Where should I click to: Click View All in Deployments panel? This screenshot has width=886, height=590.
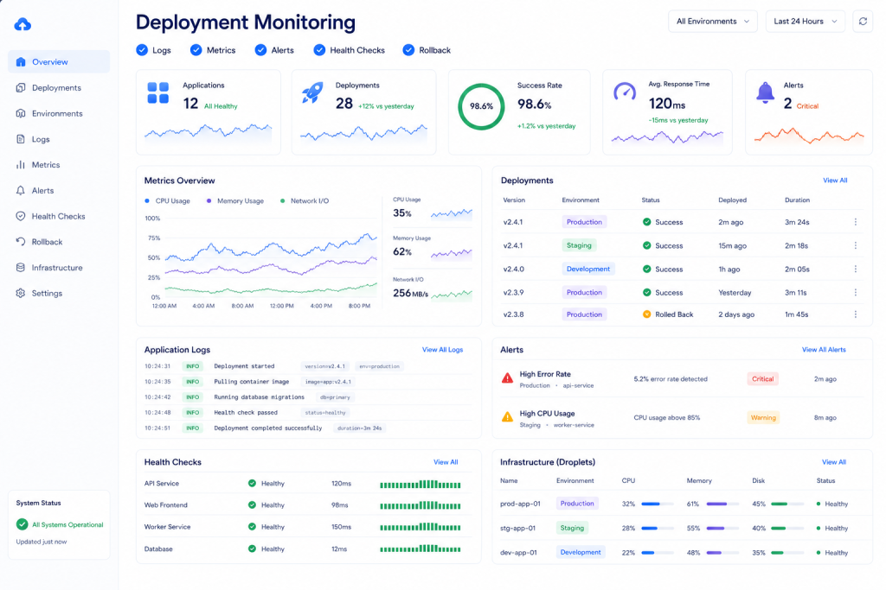(x=835, y=181)
